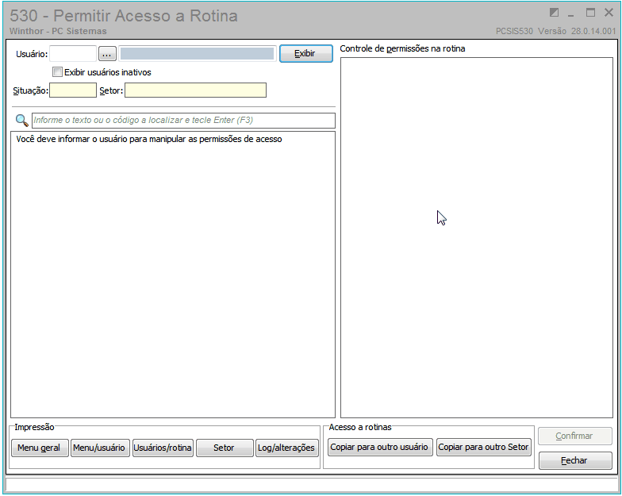
Task: Click the 'Controle de permissões na rotina' label
Action: (402, 49)
